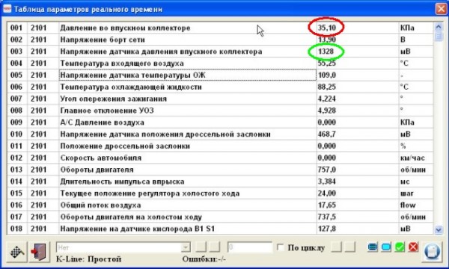Image resolution: width=449 pixels, height=269 pixels.
Task: Click 'K-Line: Простой' status text
Action: (x=88, y=259)
